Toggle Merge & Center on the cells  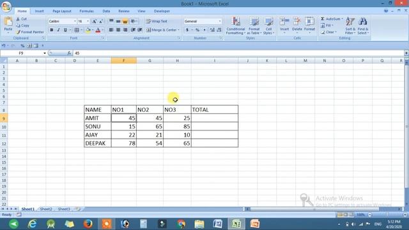[161, 30]
